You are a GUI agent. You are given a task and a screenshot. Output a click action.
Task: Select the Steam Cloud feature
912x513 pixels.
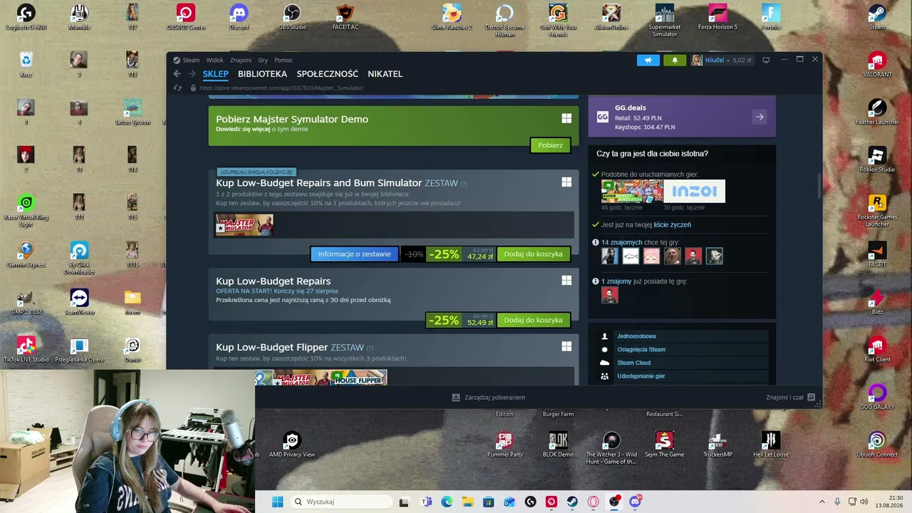633,363
